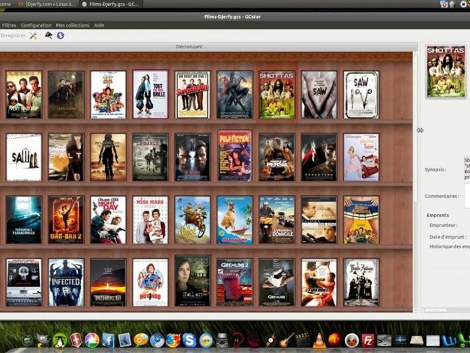
Task: Click the Commentaires text field
Action: pyautogui.click(x=467, y=196)
